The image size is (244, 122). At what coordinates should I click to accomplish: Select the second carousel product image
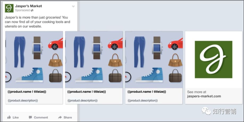(94, 60)
